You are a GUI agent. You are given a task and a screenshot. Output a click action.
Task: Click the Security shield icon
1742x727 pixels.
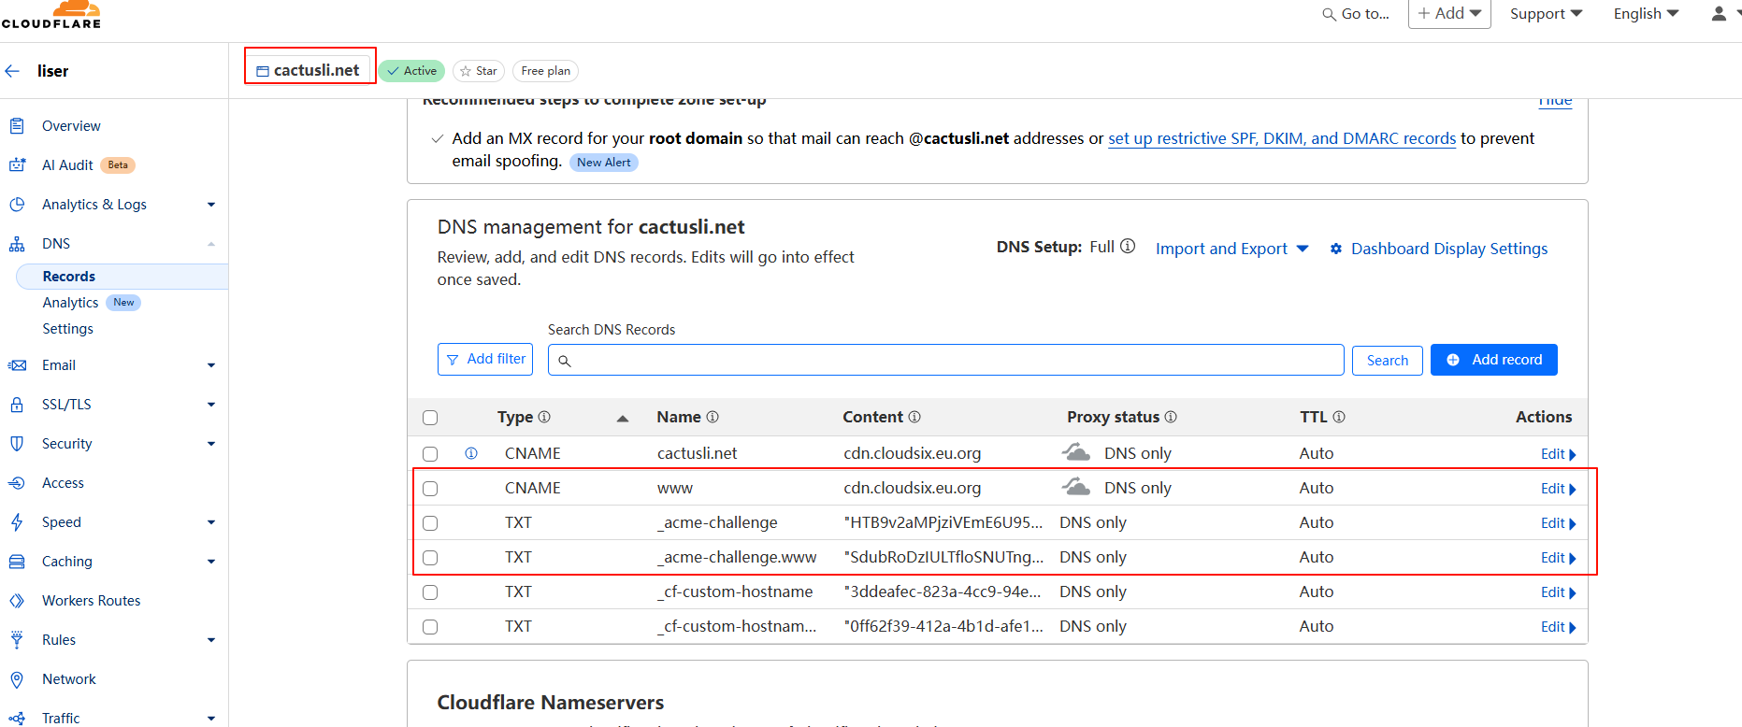[17, 444]
